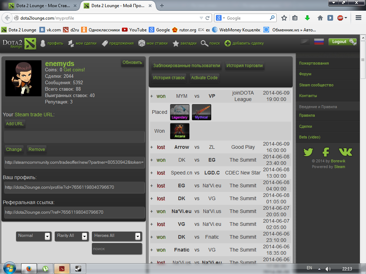The height and width of the screenshot is (274, 366).
Task: Click the Google search box
Action: [x=245, y=18]
